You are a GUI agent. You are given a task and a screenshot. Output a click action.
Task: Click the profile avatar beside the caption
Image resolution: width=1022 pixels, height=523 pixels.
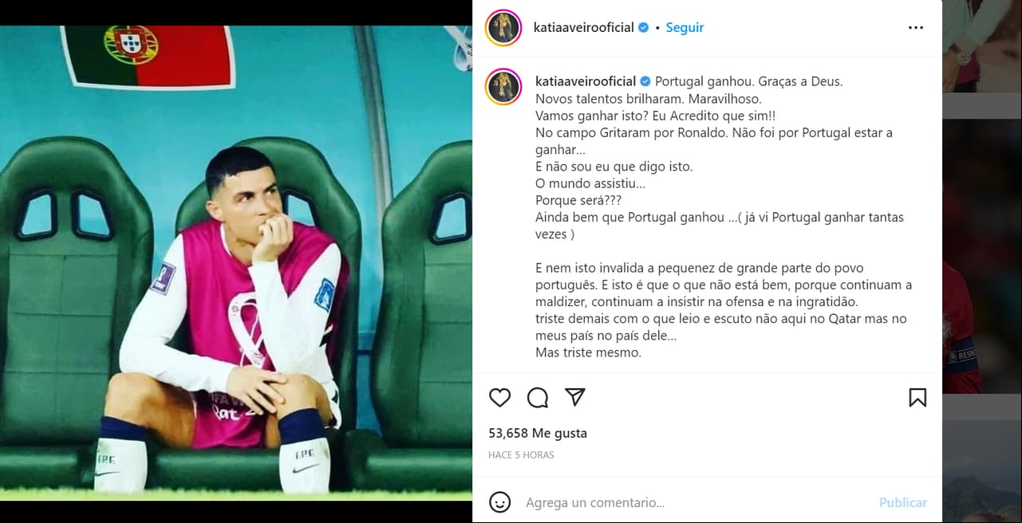tap(503, 87)
